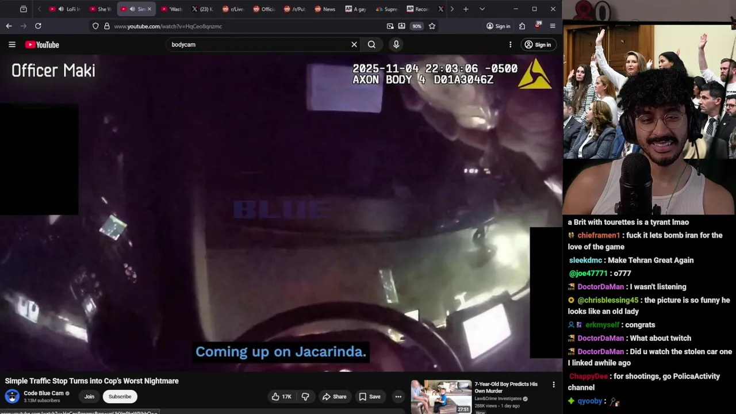
Task: Open Code Blue Cam channel name link
Action: (44, 393)
